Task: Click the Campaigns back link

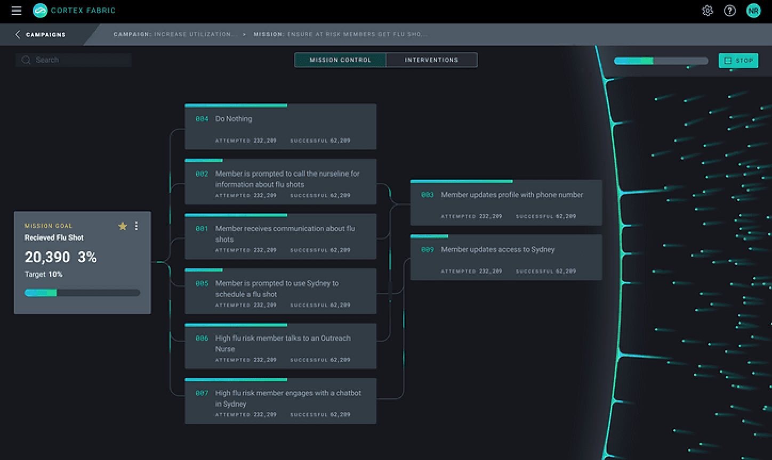Action: click(46, 35)
